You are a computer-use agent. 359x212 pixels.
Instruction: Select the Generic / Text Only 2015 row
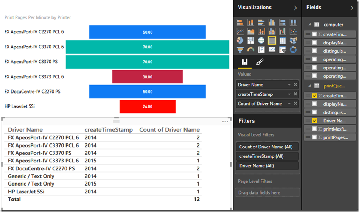click(104, 184)
